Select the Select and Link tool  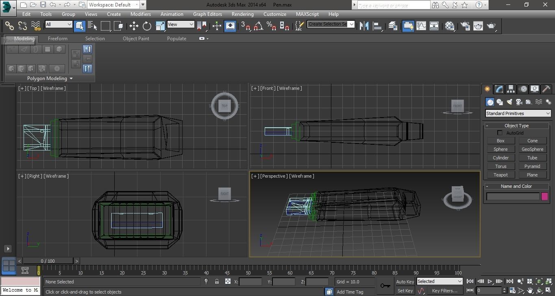click(x=9, y=26)
